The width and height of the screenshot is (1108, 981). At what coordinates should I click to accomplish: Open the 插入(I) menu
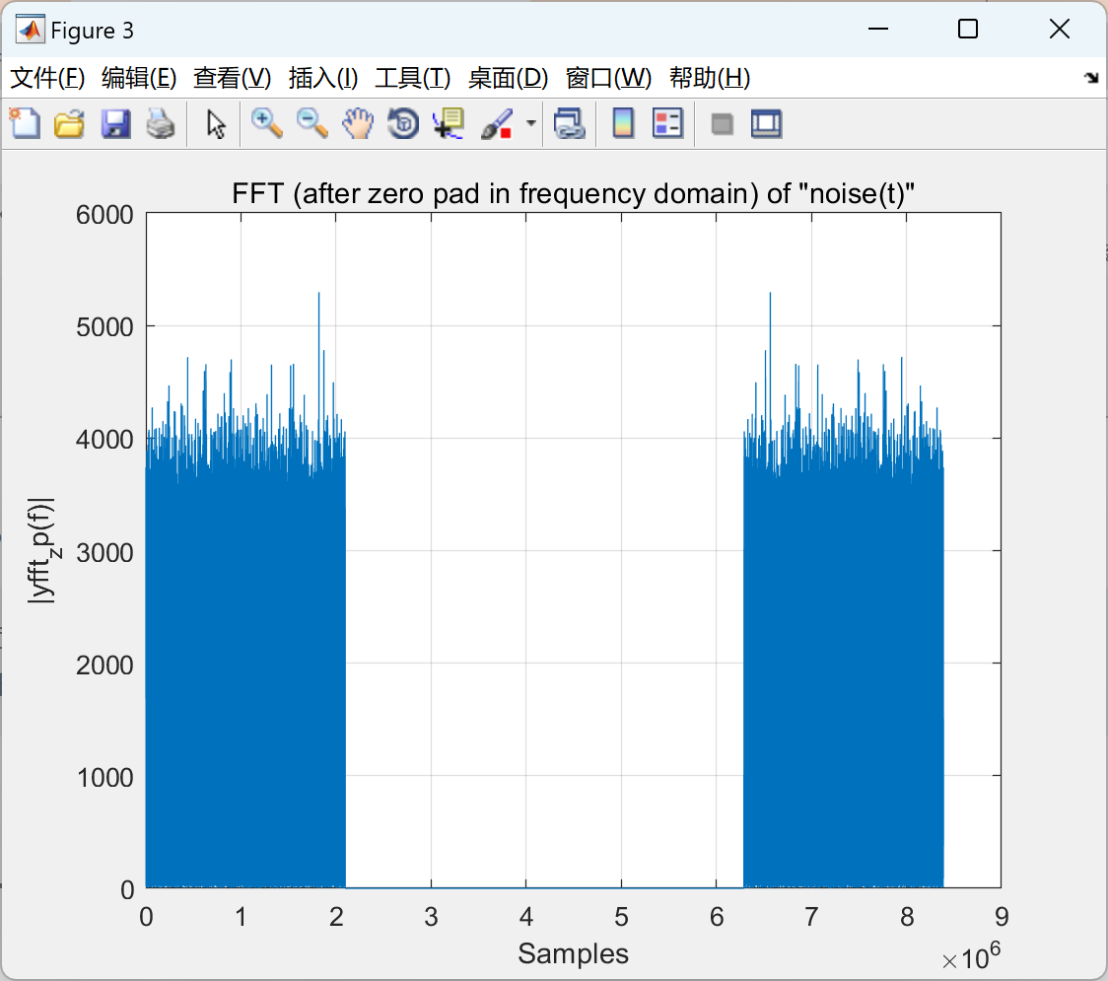click(x=323, y=78)
